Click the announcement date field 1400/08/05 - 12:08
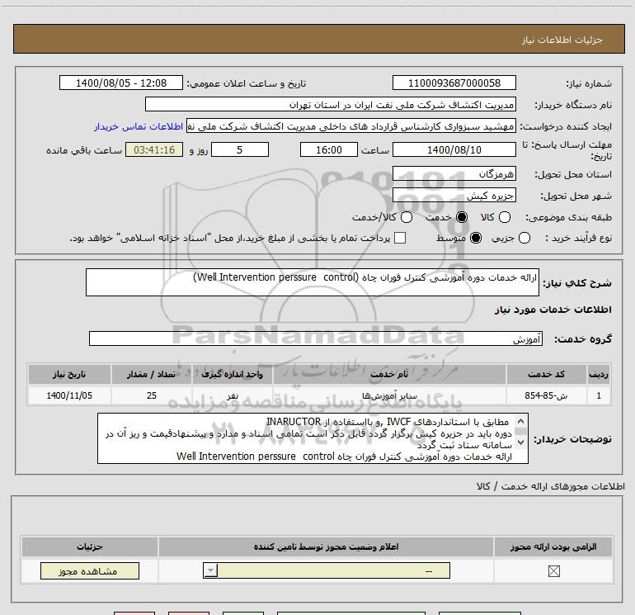This screenshot has width=635, height=615. tap(121, 83)
